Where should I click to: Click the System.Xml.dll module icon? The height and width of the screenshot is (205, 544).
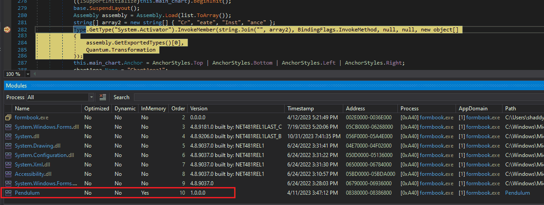tap(8, 165)
